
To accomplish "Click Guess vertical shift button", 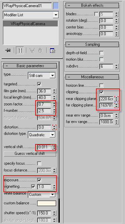I will click(x=30, y=154).
